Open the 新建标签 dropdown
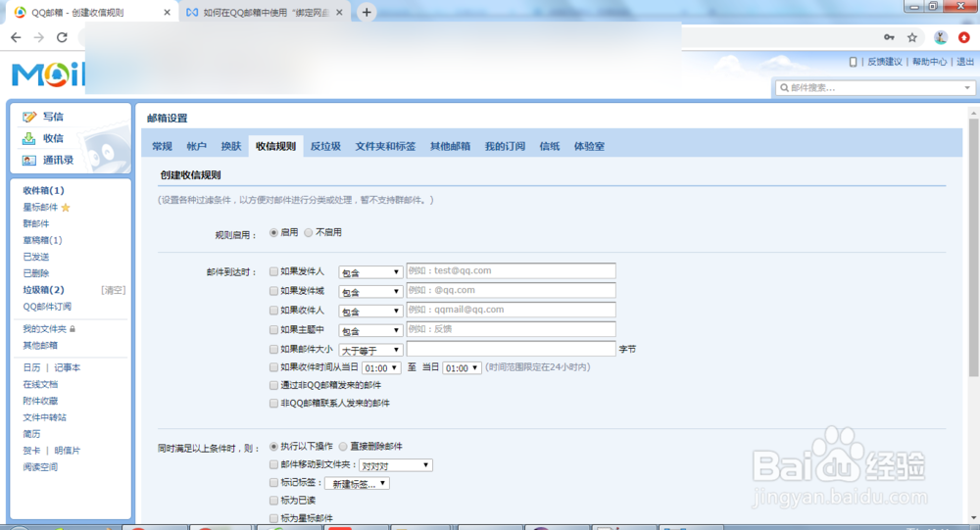This screenshot has height=530, width=980. tap(357, 484)
